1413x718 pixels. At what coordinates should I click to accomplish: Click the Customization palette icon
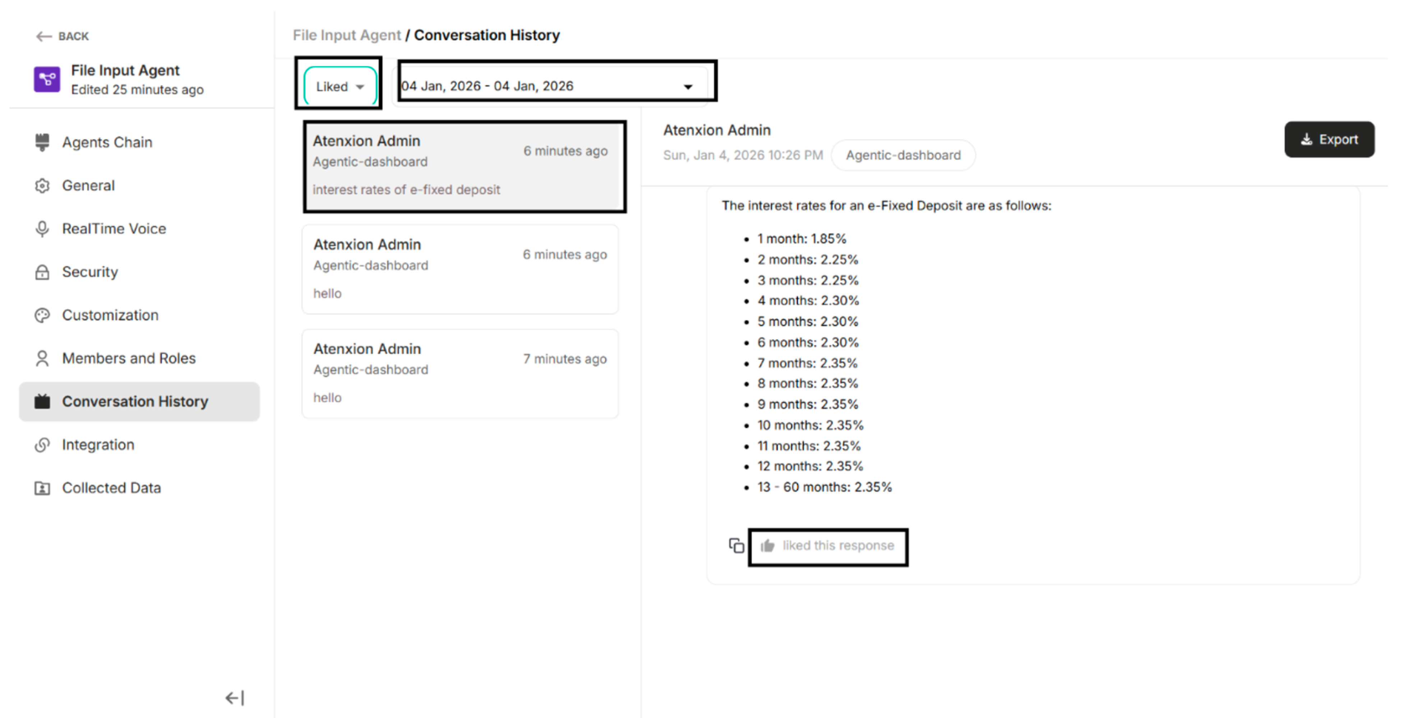(x=42, y=315)
